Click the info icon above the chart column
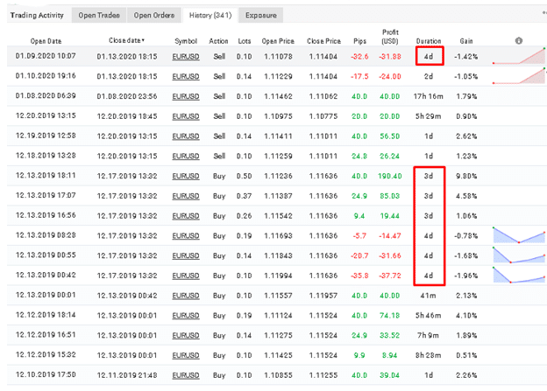Image resolution: width=547 pixels, height=391 pixels. [x=519, y=41]
